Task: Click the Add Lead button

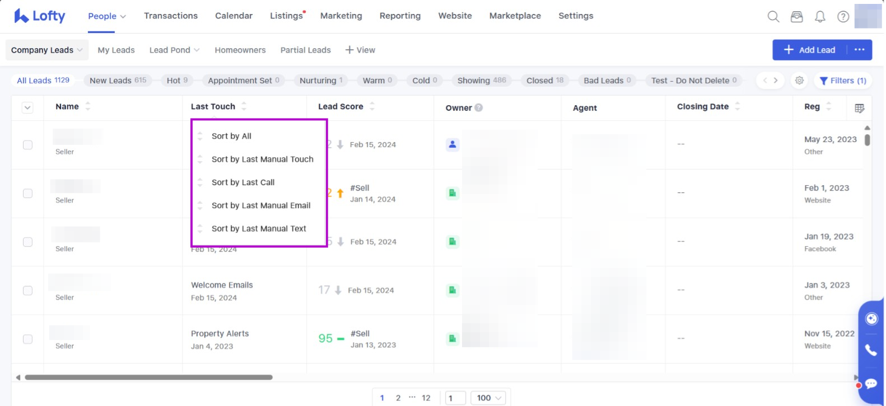Action: point(809,50)
